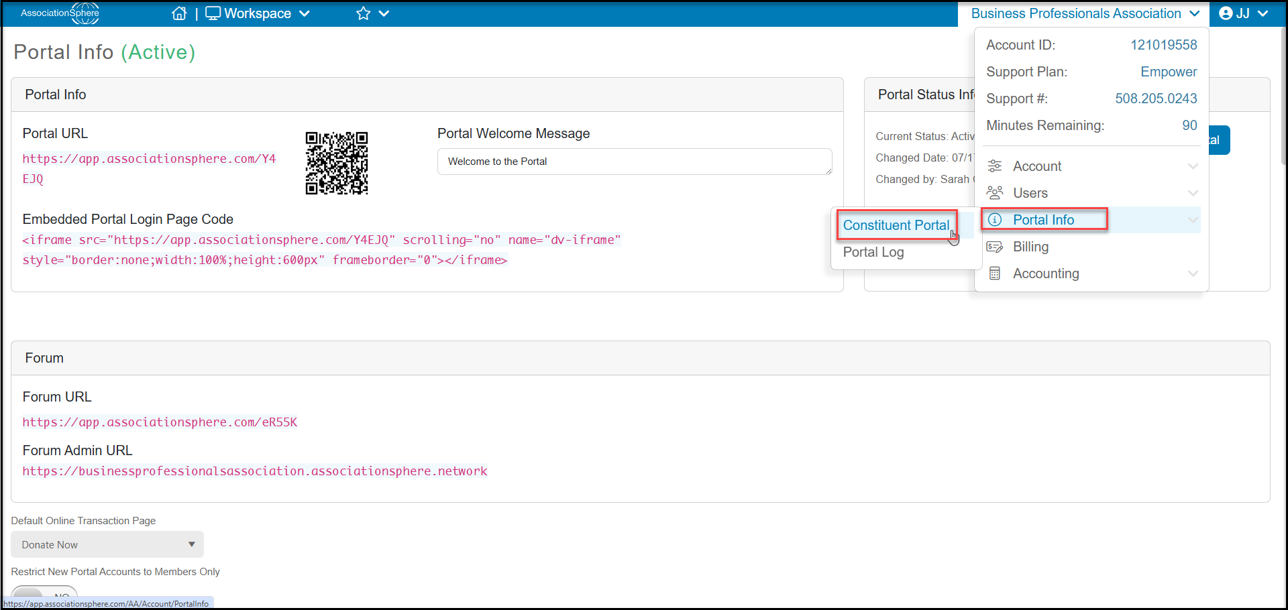
Task: Select Constituent Portal from submenu
Action: [x=896, y=225]
